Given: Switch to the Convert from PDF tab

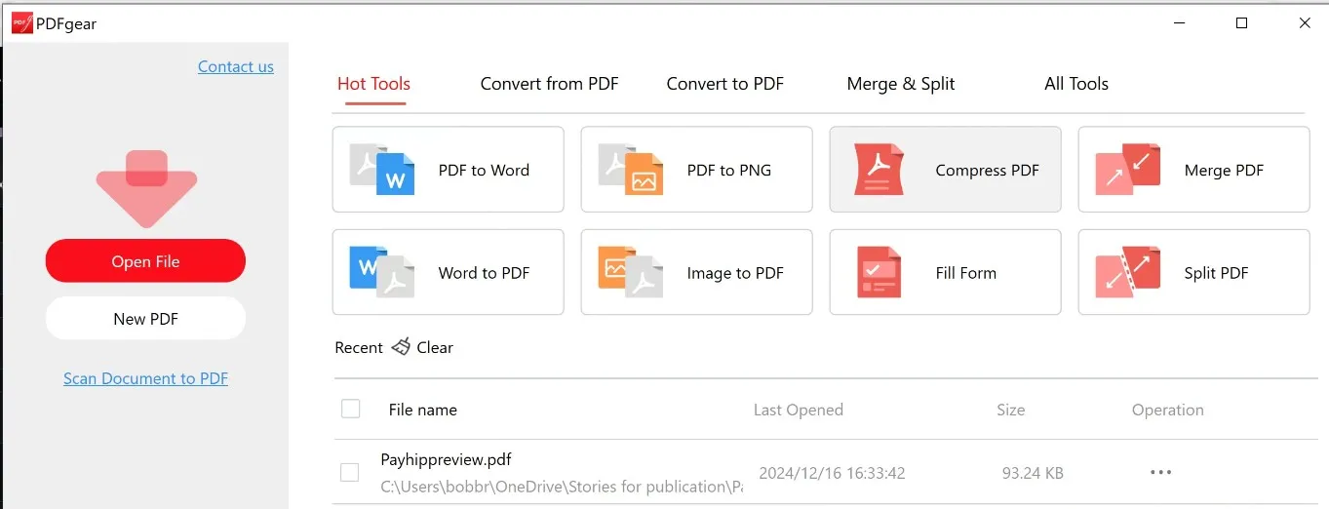Looking at the screenshot, I should tap(549, 84).
